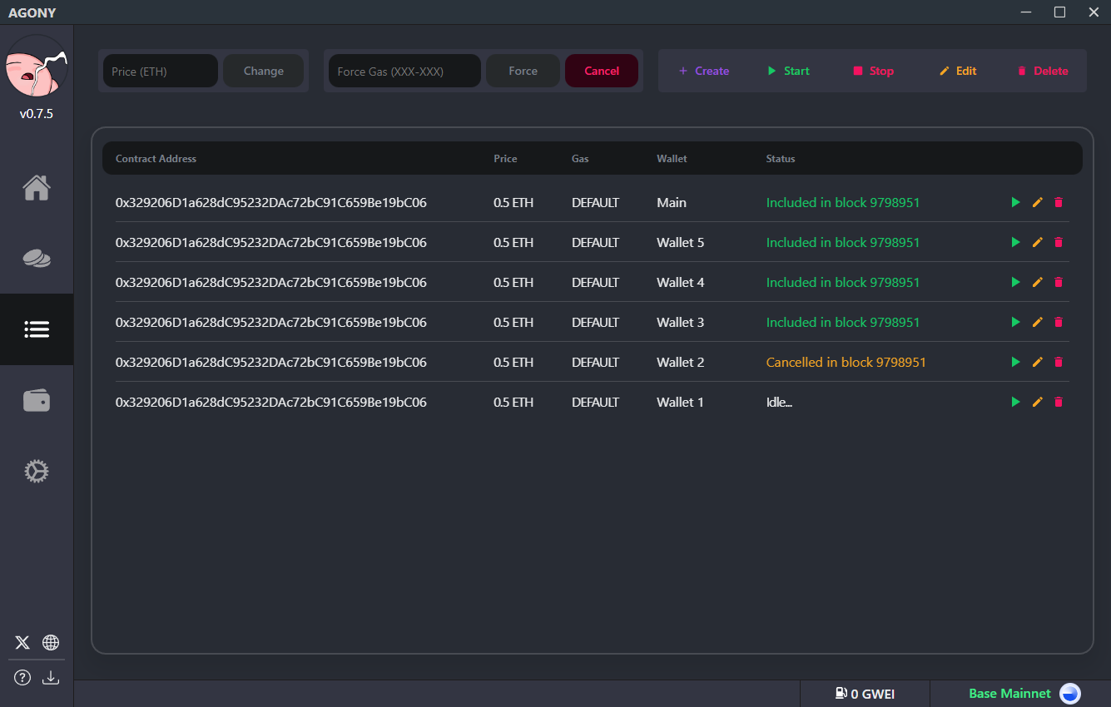Click the Status column header
Screen dimensions: 1111x707
pyautogui.click(x=781, y=158)
